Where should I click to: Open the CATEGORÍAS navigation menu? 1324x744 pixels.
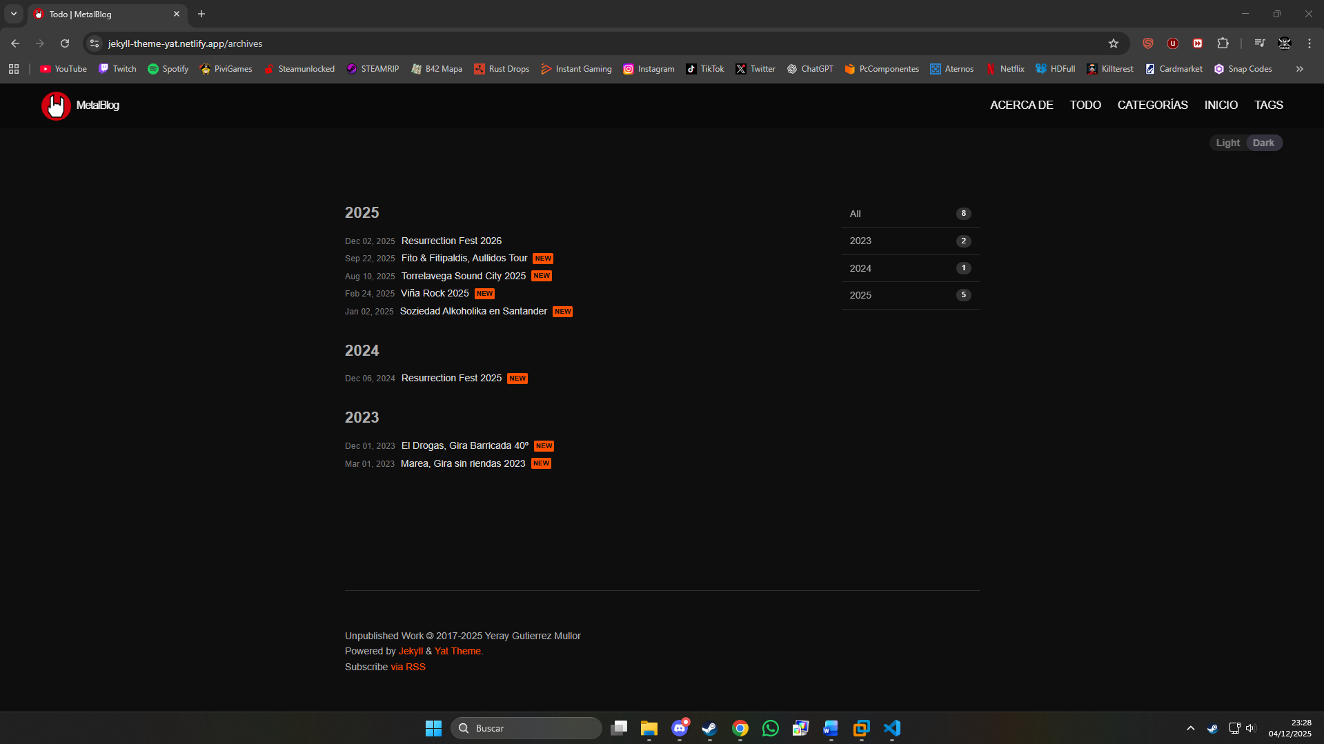[x=1152, y=105]
